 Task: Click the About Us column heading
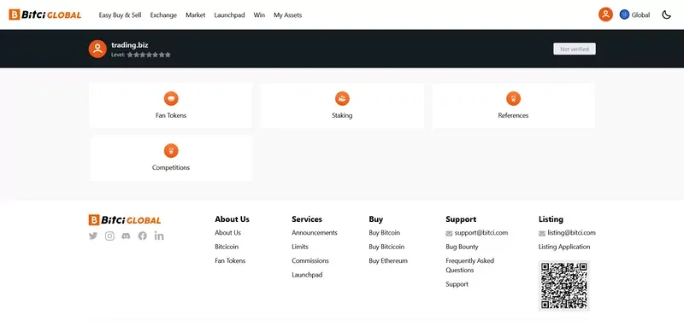point(232,219)
